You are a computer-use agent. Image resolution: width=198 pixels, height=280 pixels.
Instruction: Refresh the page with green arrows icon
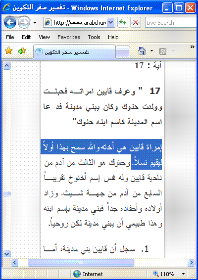(x=123, y=22)
